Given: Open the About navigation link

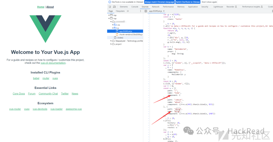Looking at the screenshot, I should (x=50, y=7).
